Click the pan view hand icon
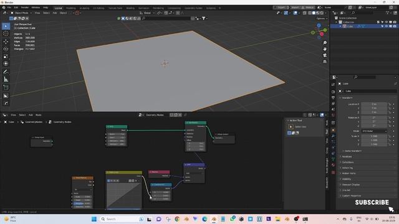The width and height of the screenshot is (399, 224). tap(325, 49)
